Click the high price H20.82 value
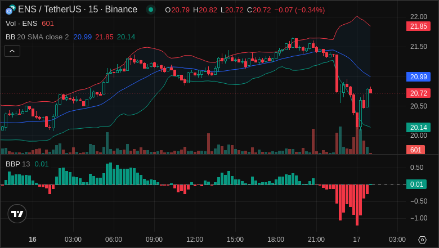 point(205,10)
